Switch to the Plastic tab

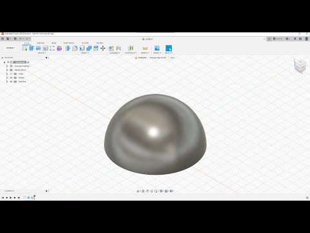point(85,43)
